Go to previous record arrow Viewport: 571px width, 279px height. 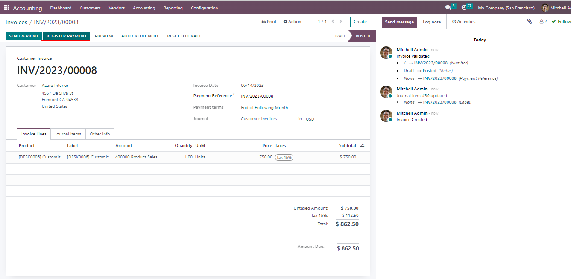(333, 21)
